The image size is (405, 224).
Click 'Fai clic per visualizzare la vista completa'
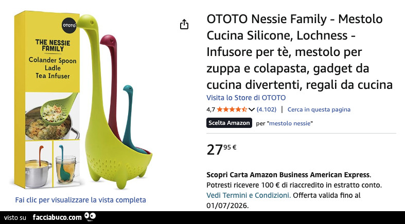[x=81, y=200]
